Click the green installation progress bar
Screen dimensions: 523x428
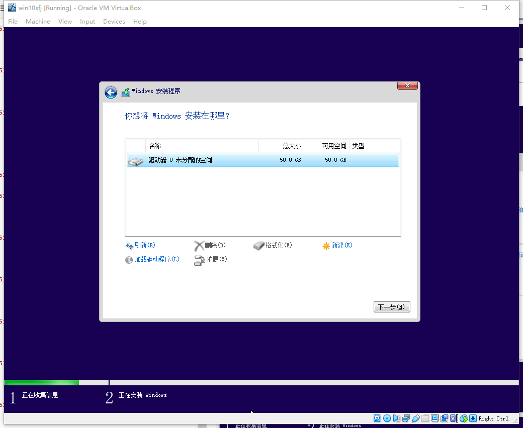point(42,382)
